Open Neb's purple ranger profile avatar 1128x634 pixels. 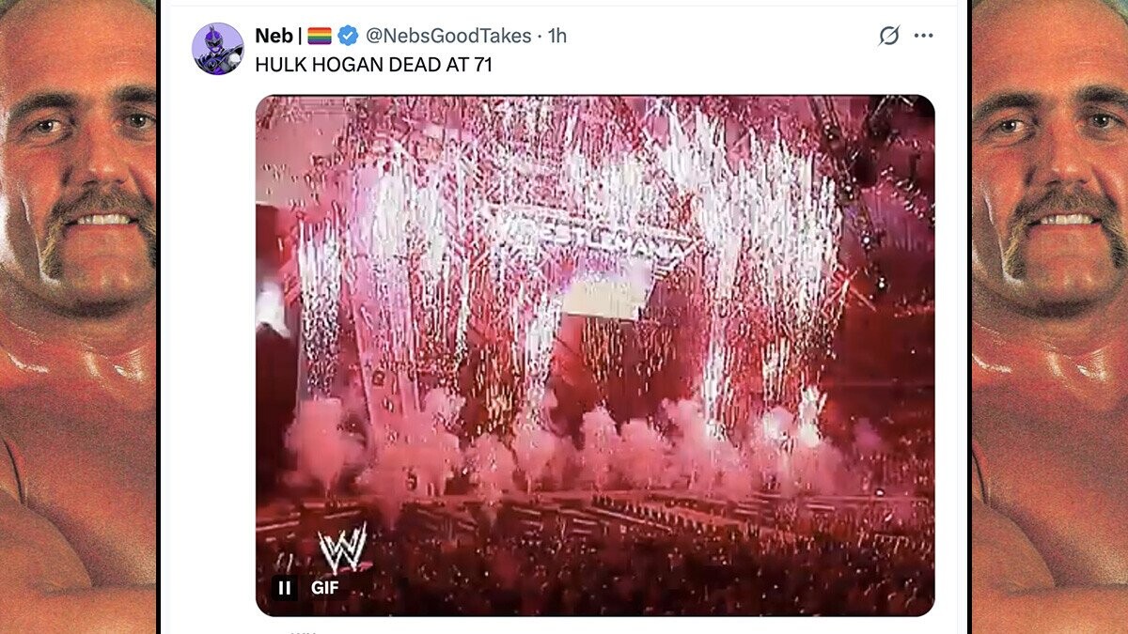click(x=218, y=49)
